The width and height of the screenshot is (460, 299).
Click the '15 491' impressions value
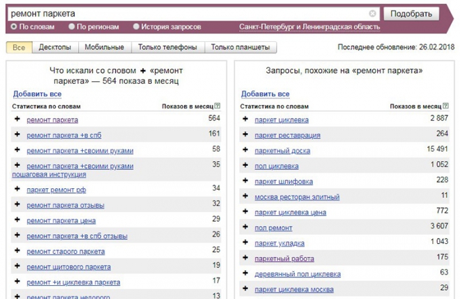click(437, 149)
